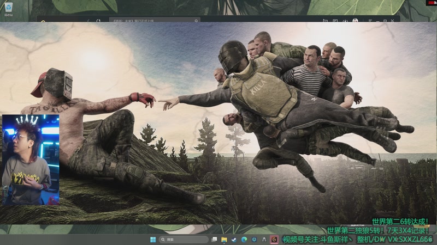Click the search field in the background window
The width and height of the screenshot is (437, 245).
coord(155,21)
